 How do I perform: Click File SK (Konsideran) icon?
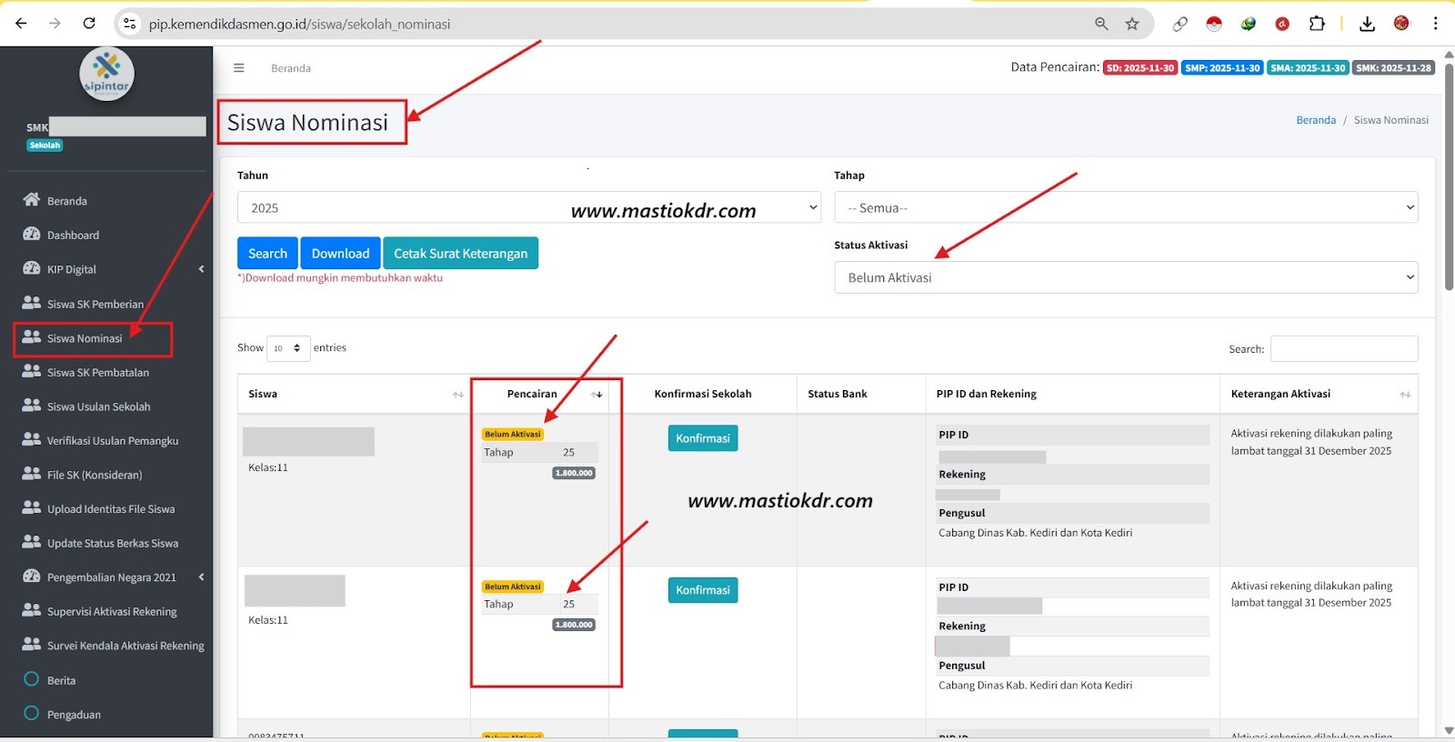click(31, 474)
